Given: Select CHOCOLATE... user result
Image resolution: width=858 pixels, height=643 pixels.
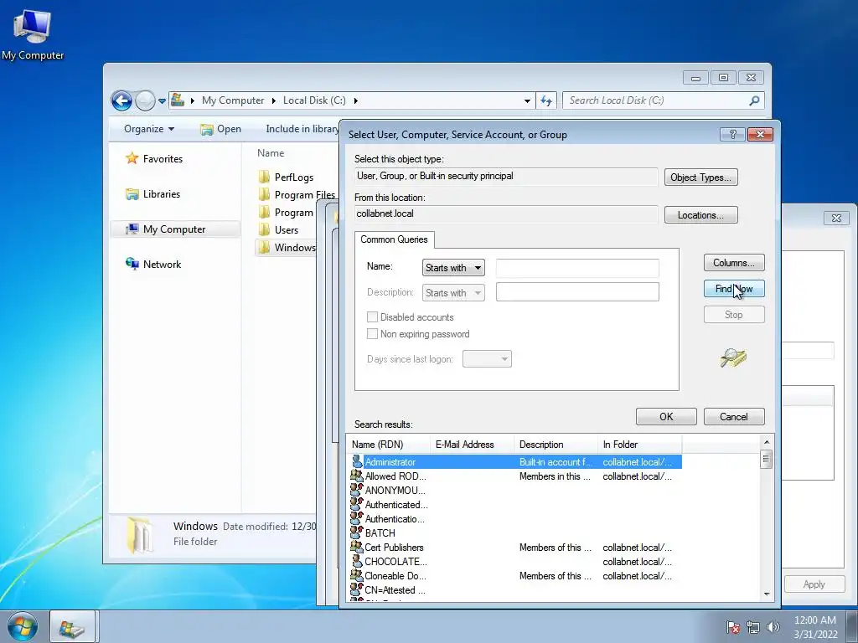Looking at the screenshot, I should click(x=514, y=562).
